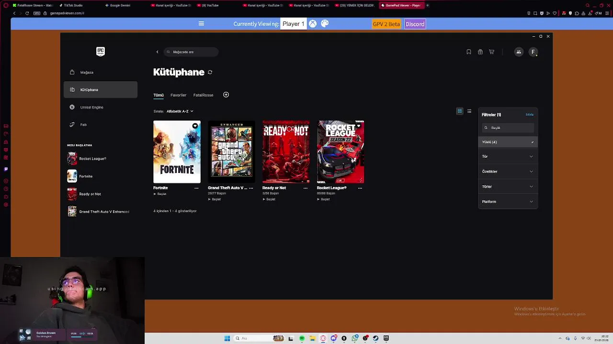
Task: Select the Player 1 selector box
Action: pos(294,24)
